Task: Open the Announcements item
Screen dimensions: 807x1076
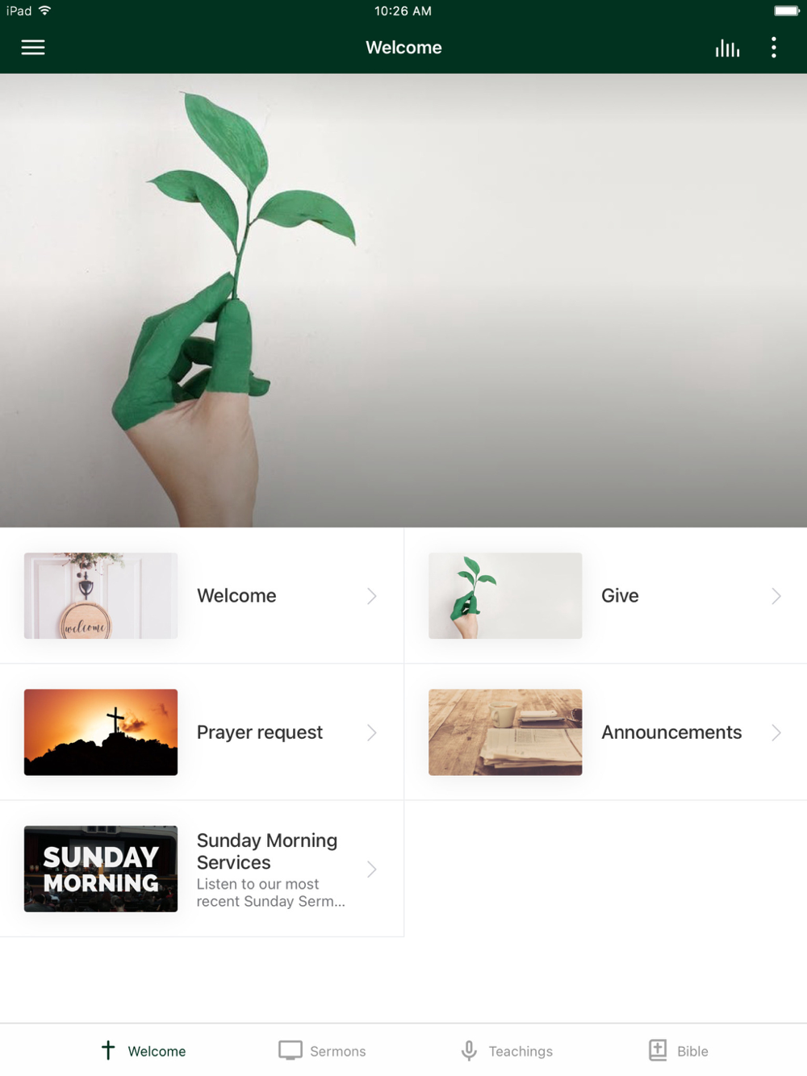Action: tap(605, 732)
